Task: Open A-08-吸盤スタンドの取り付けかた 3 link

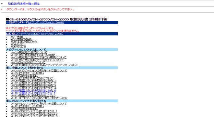Action: 33,85
